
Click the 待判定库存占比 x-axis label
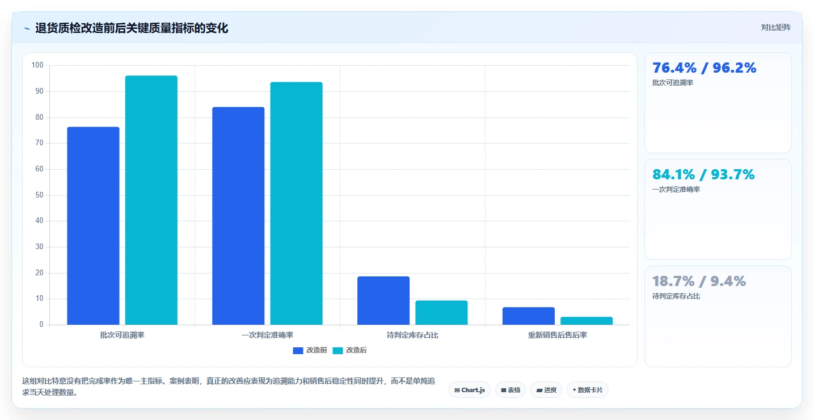tap(412, 335)
